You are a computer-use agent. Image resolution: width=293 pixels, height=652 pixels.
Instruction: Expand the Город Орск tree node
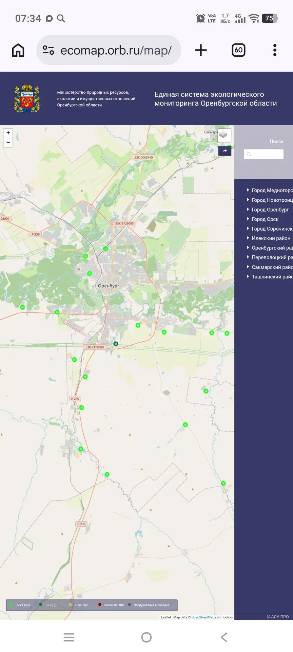tap(248, 219)
